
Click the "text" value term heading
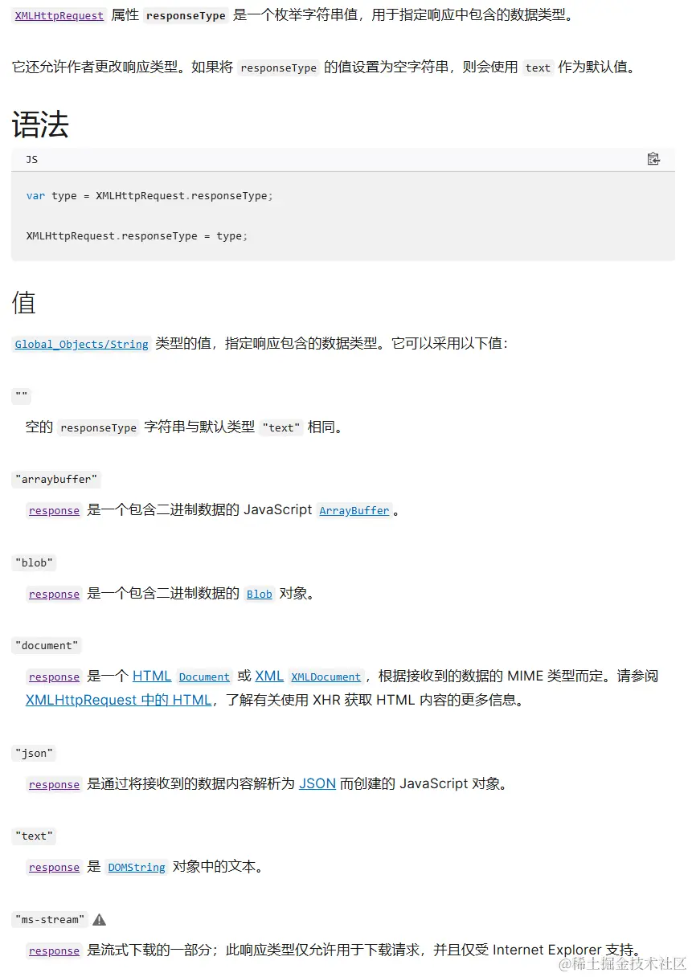pyautogui.click(x=35, y=836)
